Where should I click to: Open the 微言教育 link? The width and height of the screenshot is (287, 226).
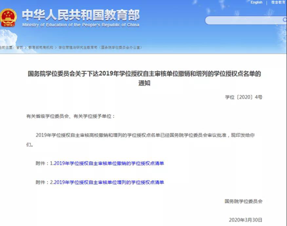(278, 2)
